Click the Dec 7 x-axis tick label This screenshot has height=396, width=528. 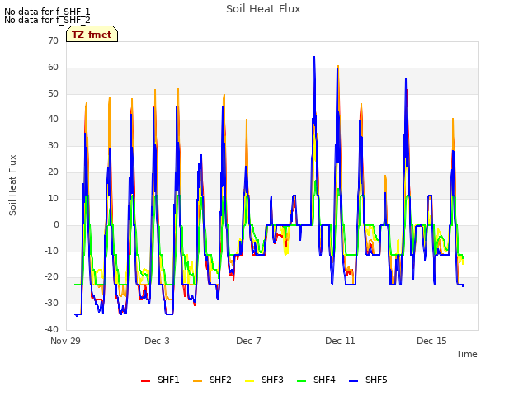click(248, 341)
